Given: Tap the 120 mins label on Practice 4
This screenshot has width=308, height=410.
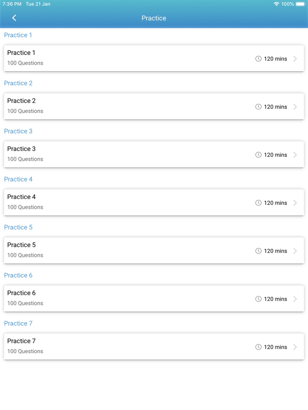Looking at the screenshot, I should (x=275, y=203).
